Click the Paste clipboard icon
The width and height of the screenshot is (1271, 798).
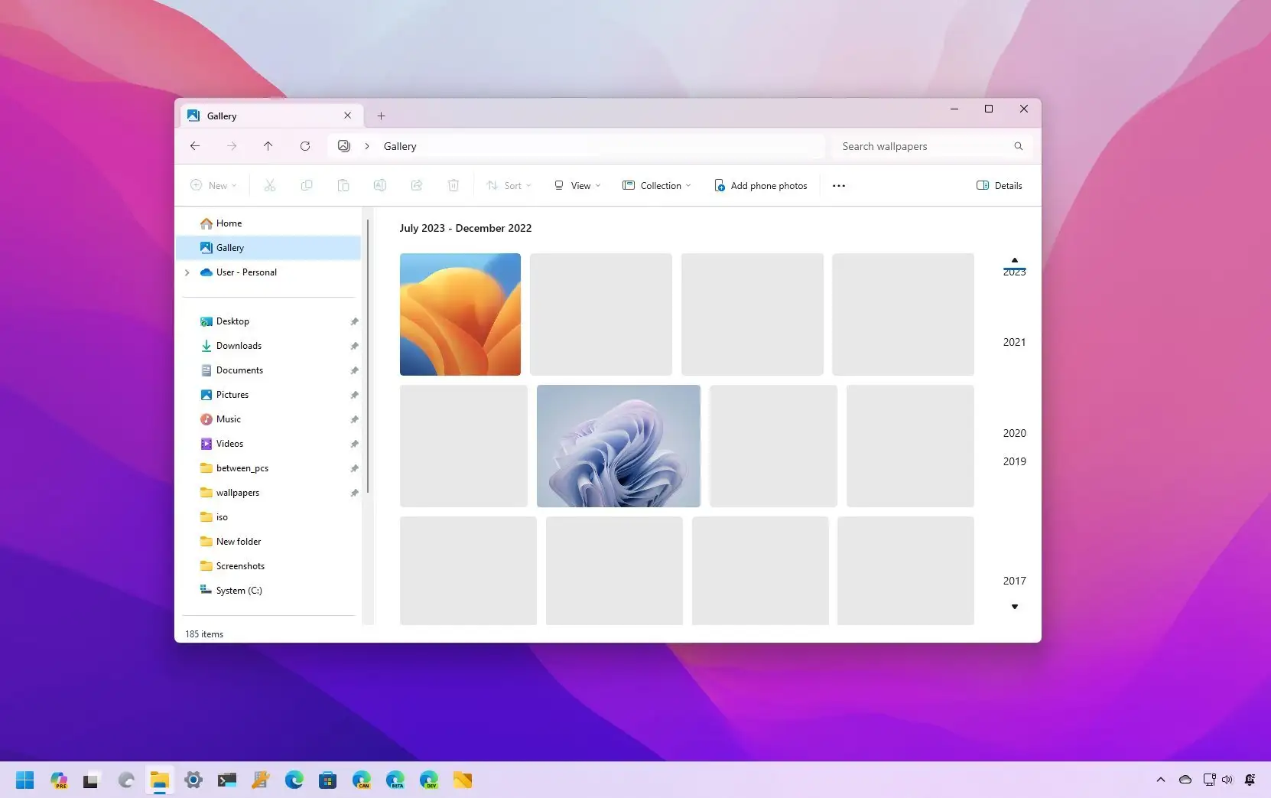coord(343,185)
